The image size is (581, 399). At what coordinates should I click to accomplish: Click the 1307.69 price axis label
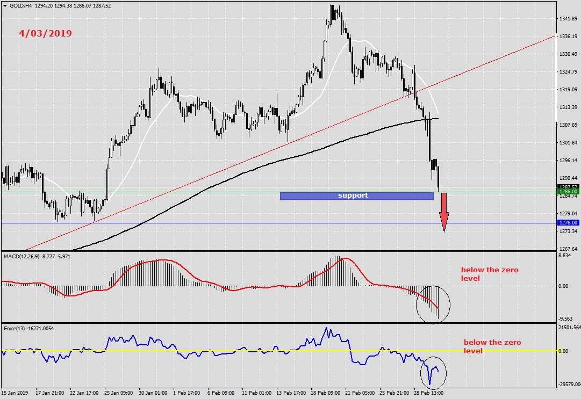[x=569, y=125]
